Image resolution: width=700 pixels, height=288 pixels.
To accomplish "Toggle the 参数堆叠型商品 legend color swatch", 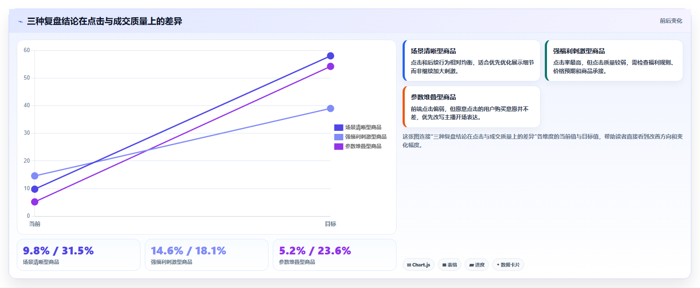I will (338, 146).
